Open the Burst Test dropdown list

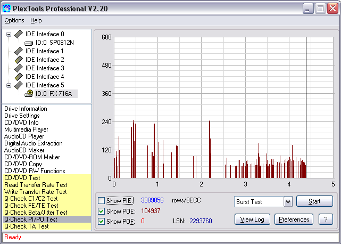288,202
